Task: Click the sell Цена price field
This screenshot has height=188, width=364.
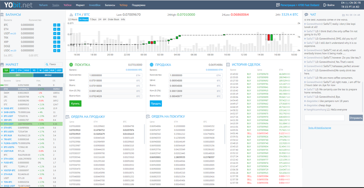Action: [196, 81]
